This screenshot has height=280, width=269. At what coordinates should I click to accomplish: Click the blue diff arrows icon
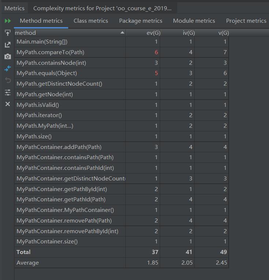click(8, 68)
